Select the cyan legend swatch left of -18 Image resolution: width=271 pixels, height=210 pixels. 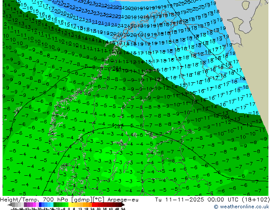tap(52, 205)
